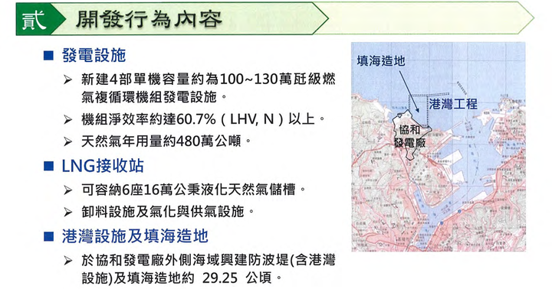Click the blue square bullet beside 發電設施
Viewport: 552px width, 289px height.
[x=48, y=56]
